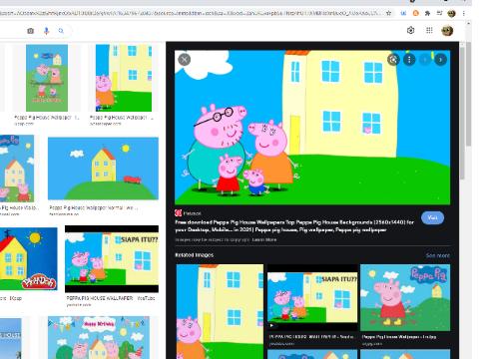Open the Free download Peppa Pig House Wallpapers title

[x=294, y=226]
